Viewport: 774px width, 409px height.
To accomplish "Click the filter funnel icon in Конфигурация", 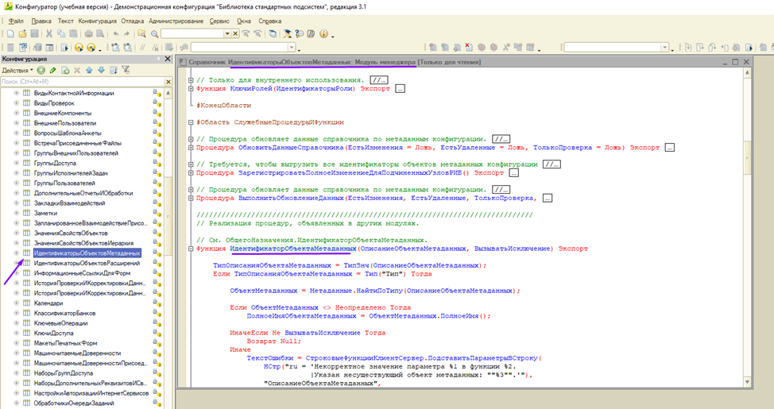I will [x=126, y=71].
